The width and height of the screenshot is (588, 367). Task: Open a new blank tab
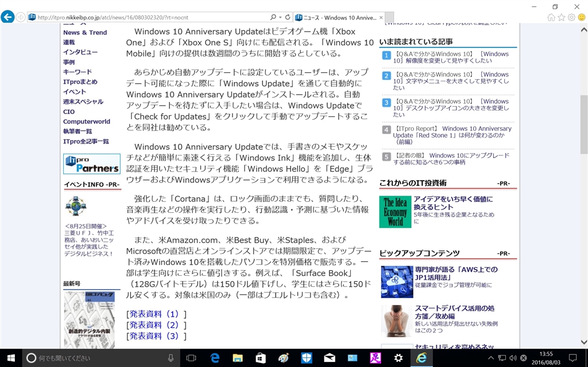tap(389, 17)
